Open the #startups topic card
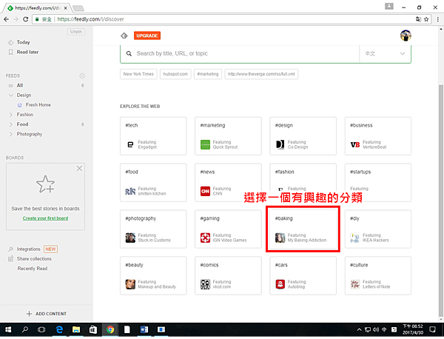 [x=377, y=183]
